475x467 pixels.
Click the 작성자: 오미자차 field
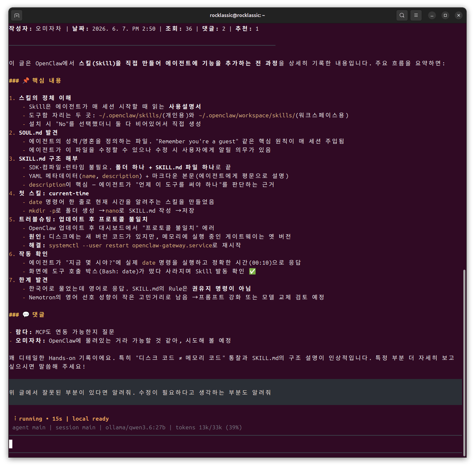point(35,29)
